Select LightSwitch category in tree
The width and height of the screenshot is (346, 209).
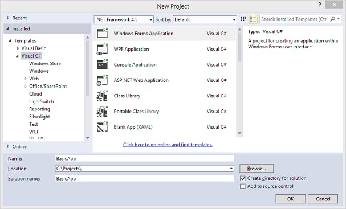[42, 101]
